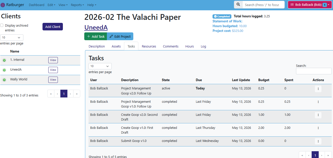View the UneedA client
Image resolution: width=333 pixels, height=158 pixels.
point(53,70)
